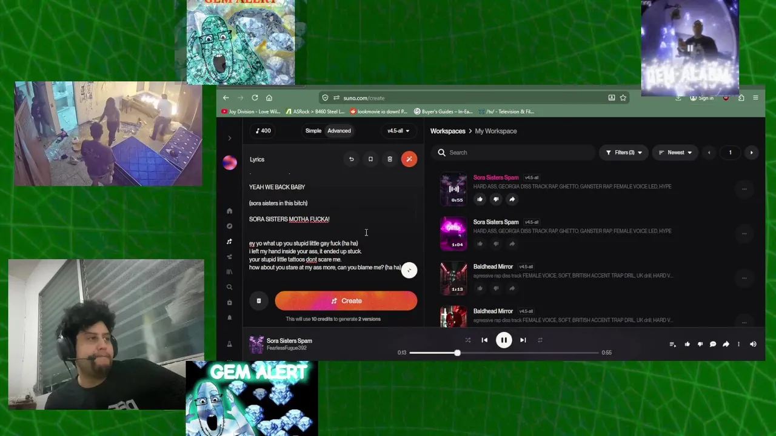Click the 400 credits pill
Viewport: 776px width, 436px height.
[x=263, y=131]
